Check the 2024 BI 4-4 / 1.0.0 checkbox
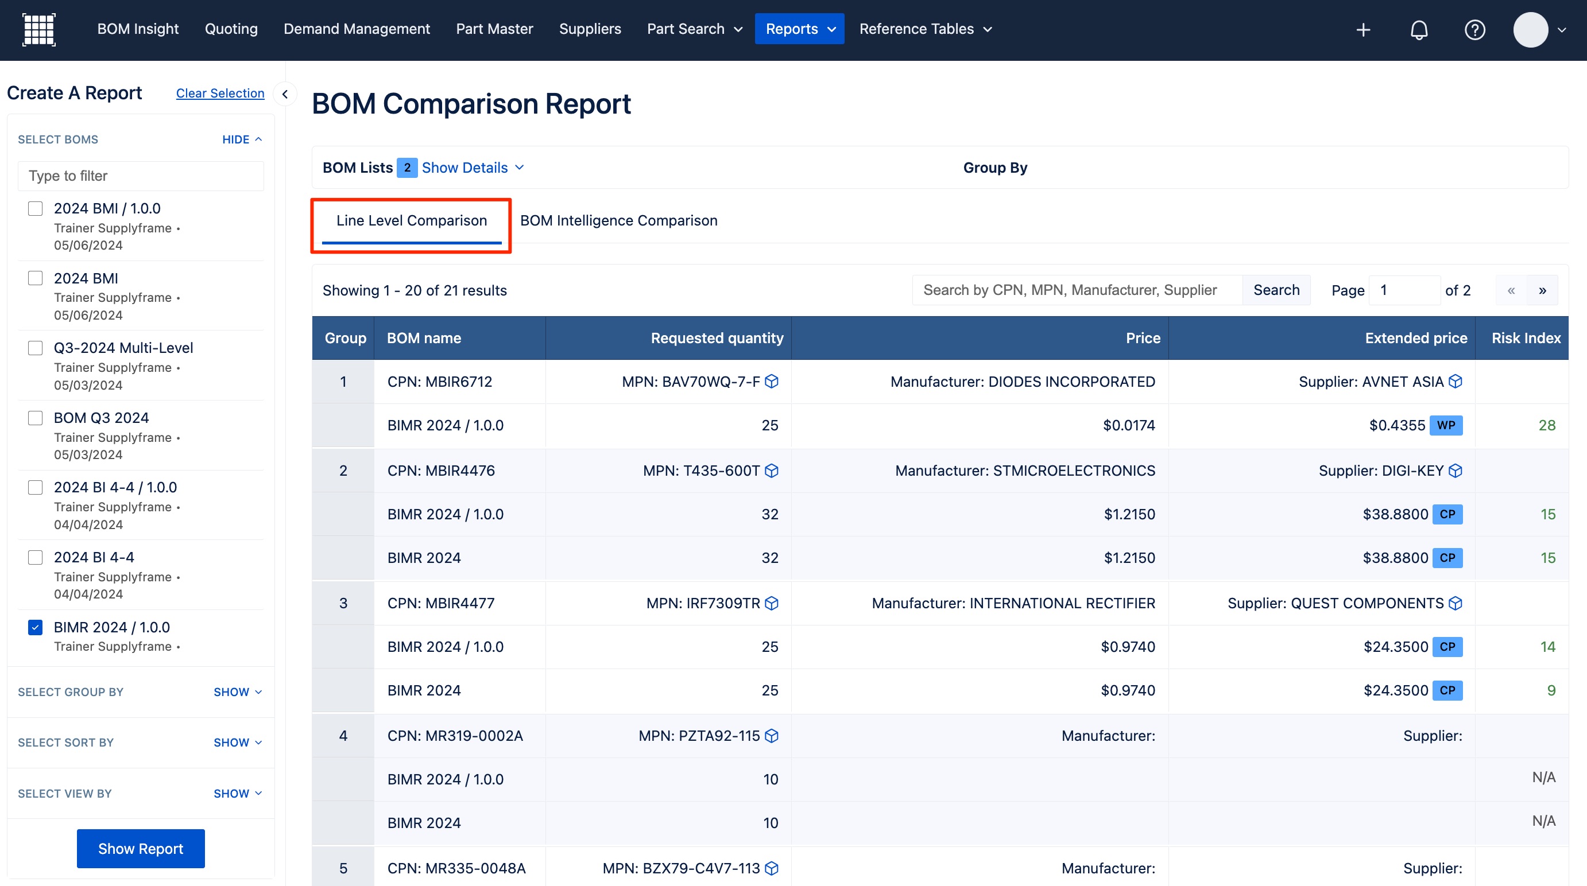The image size is (1587, 886). coord(35,488)
